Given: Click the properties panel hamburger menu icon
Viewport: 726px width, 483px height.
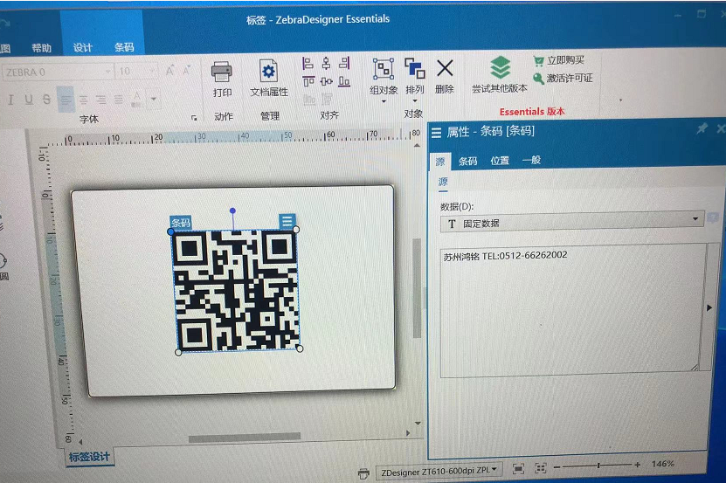Looking at the screenshot, I should click(436, 133).
